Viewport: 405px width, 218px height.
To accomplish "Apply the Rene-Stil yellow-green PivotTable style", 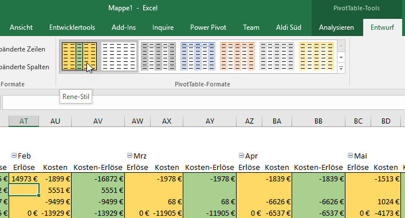I will [x=79, y=57].
